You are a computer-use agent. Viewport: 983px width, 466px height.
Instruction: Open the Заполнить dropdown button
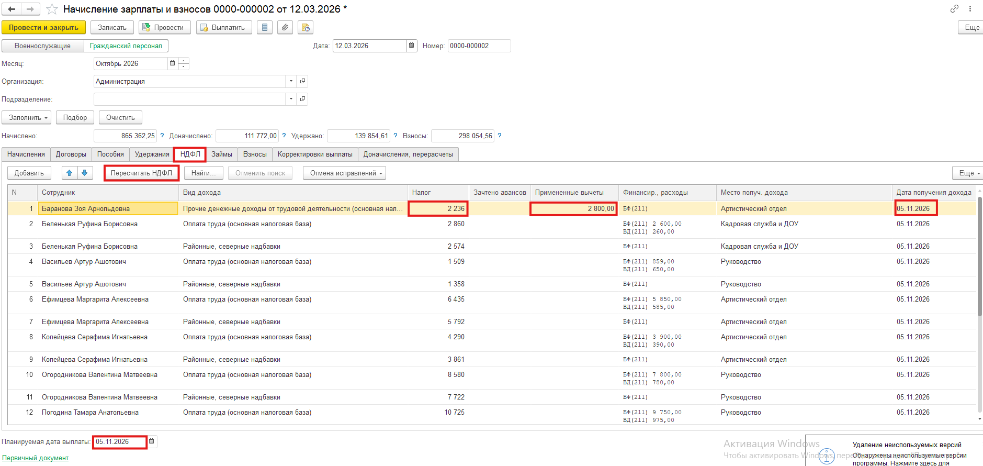(x=27, y=117)
